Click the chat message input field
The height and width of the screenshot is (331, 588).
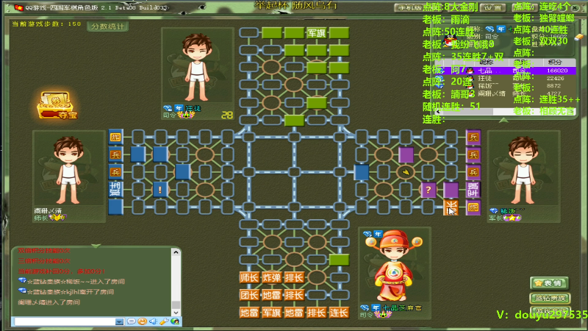click(x=65, y=321)
